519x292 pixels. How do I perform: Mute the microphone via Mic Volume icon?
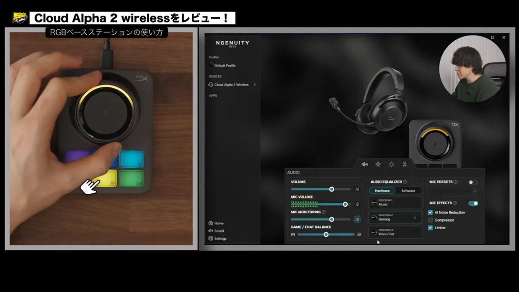click(x=357, y=204)
